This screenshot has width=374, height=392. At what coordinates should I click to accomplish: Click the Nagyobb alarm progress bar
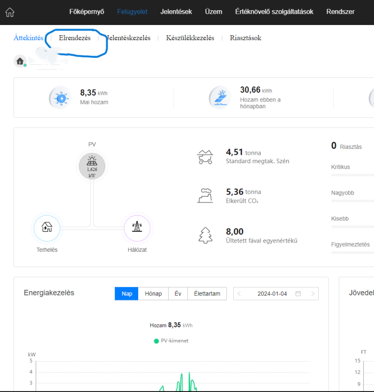pos(352,201)
